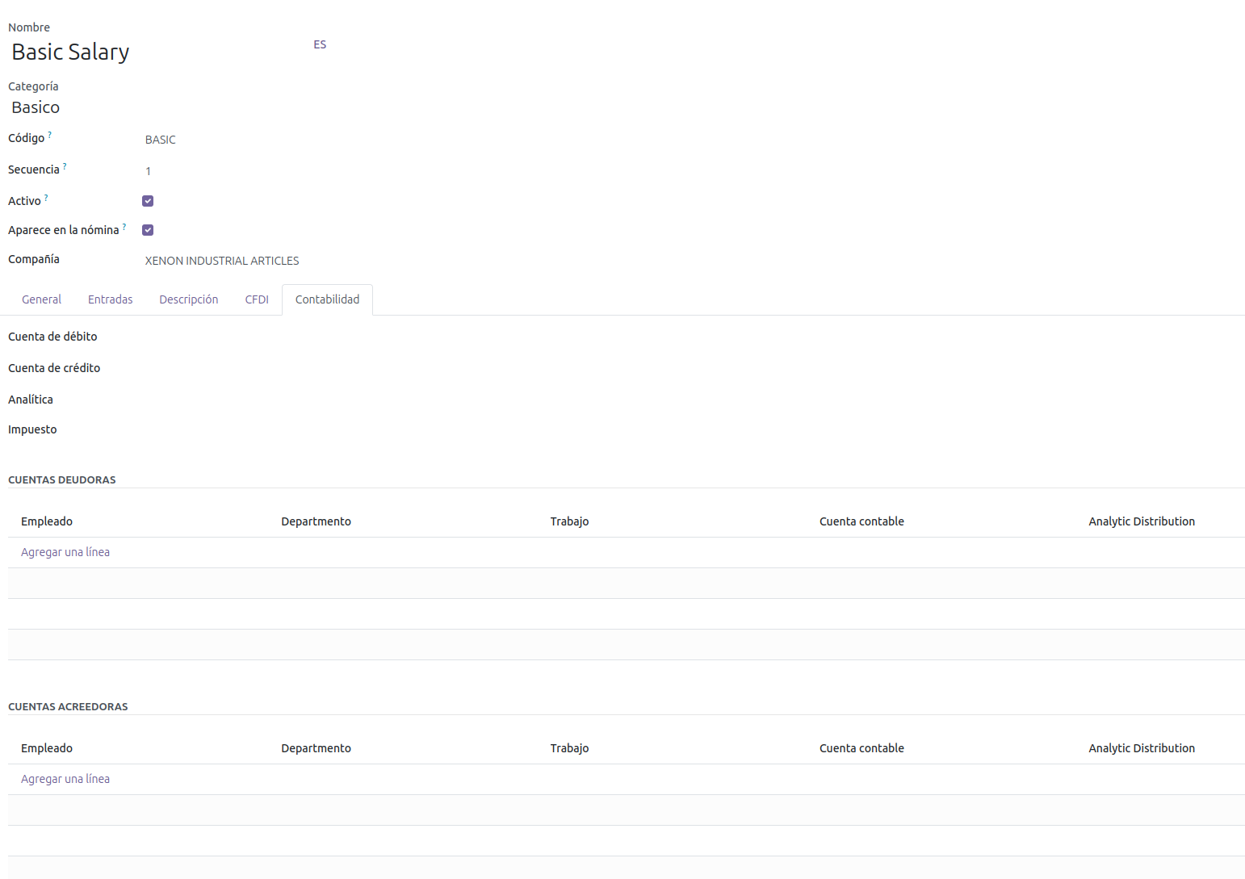
Task: Sort Cuentas Deudoras by Empleado column header
Action: point(47,521)
